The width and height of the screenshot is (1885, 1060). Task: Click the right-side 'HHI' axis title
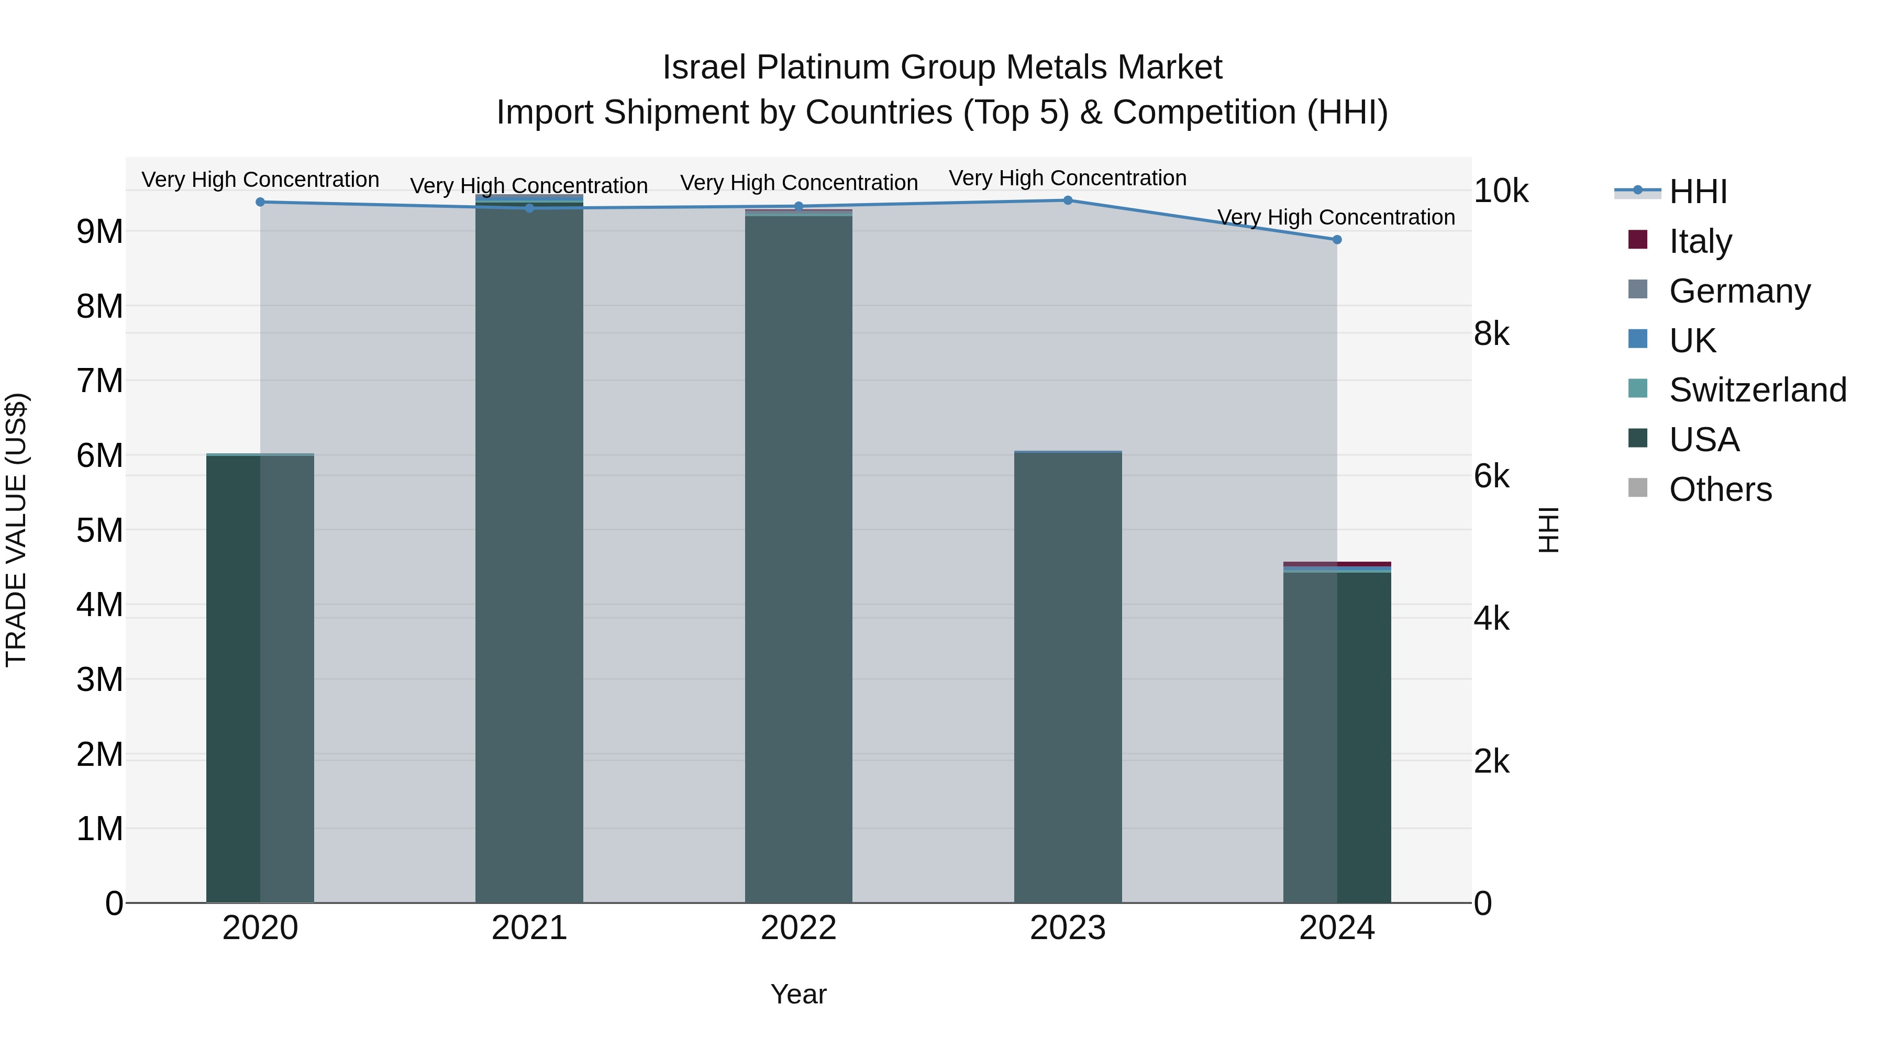click(x=1548, y=530)
